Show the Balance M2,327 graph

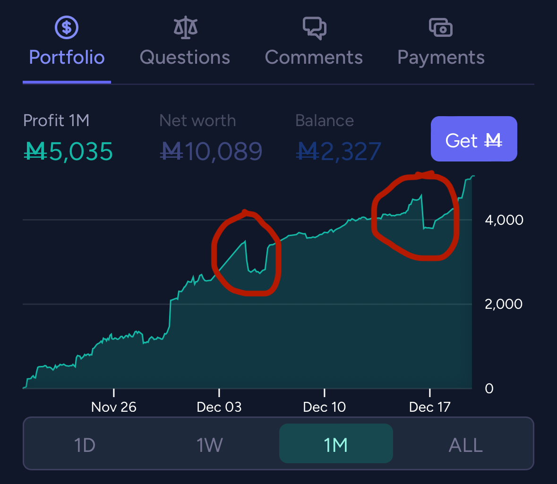tap(338, 152)
